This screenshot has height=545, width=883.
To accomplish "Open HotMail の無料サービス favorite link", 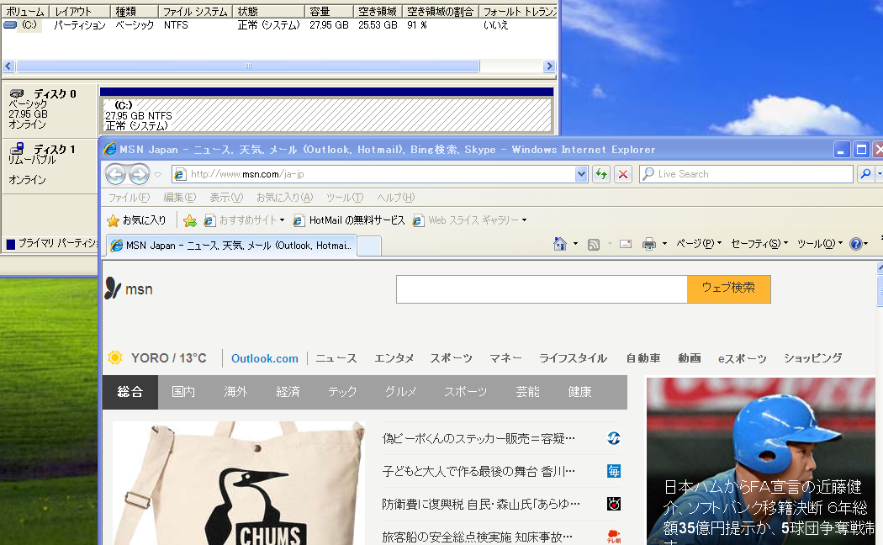I will [349, 220].
